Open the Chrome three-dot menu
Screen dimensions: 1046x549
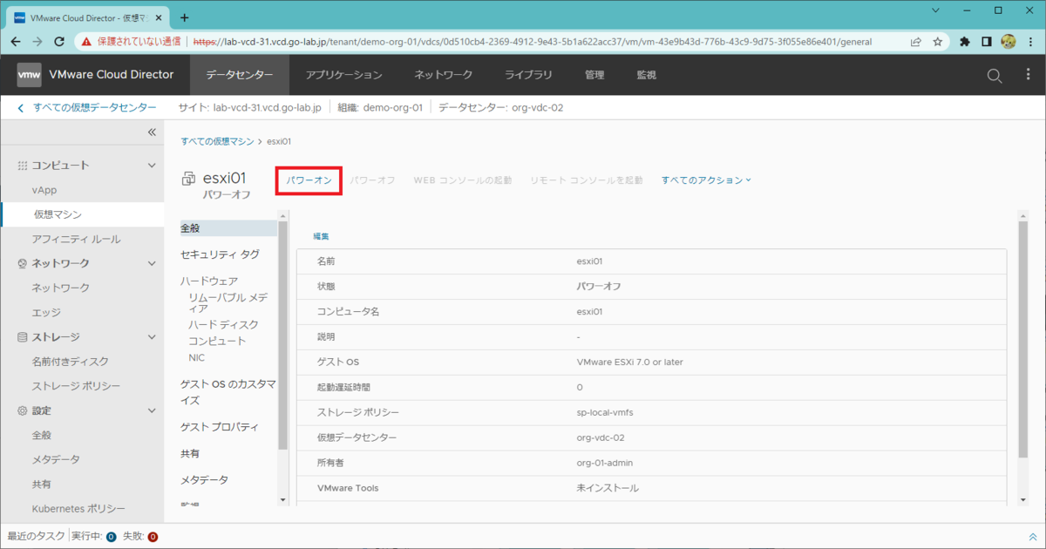[x=1030, y=41]
